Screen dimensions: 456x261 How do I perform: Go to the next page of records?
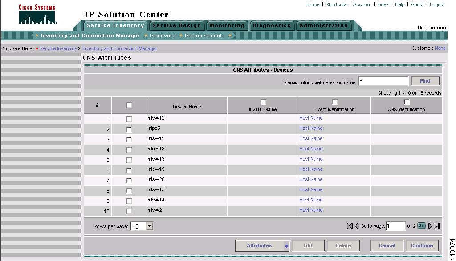coord(430,226)
